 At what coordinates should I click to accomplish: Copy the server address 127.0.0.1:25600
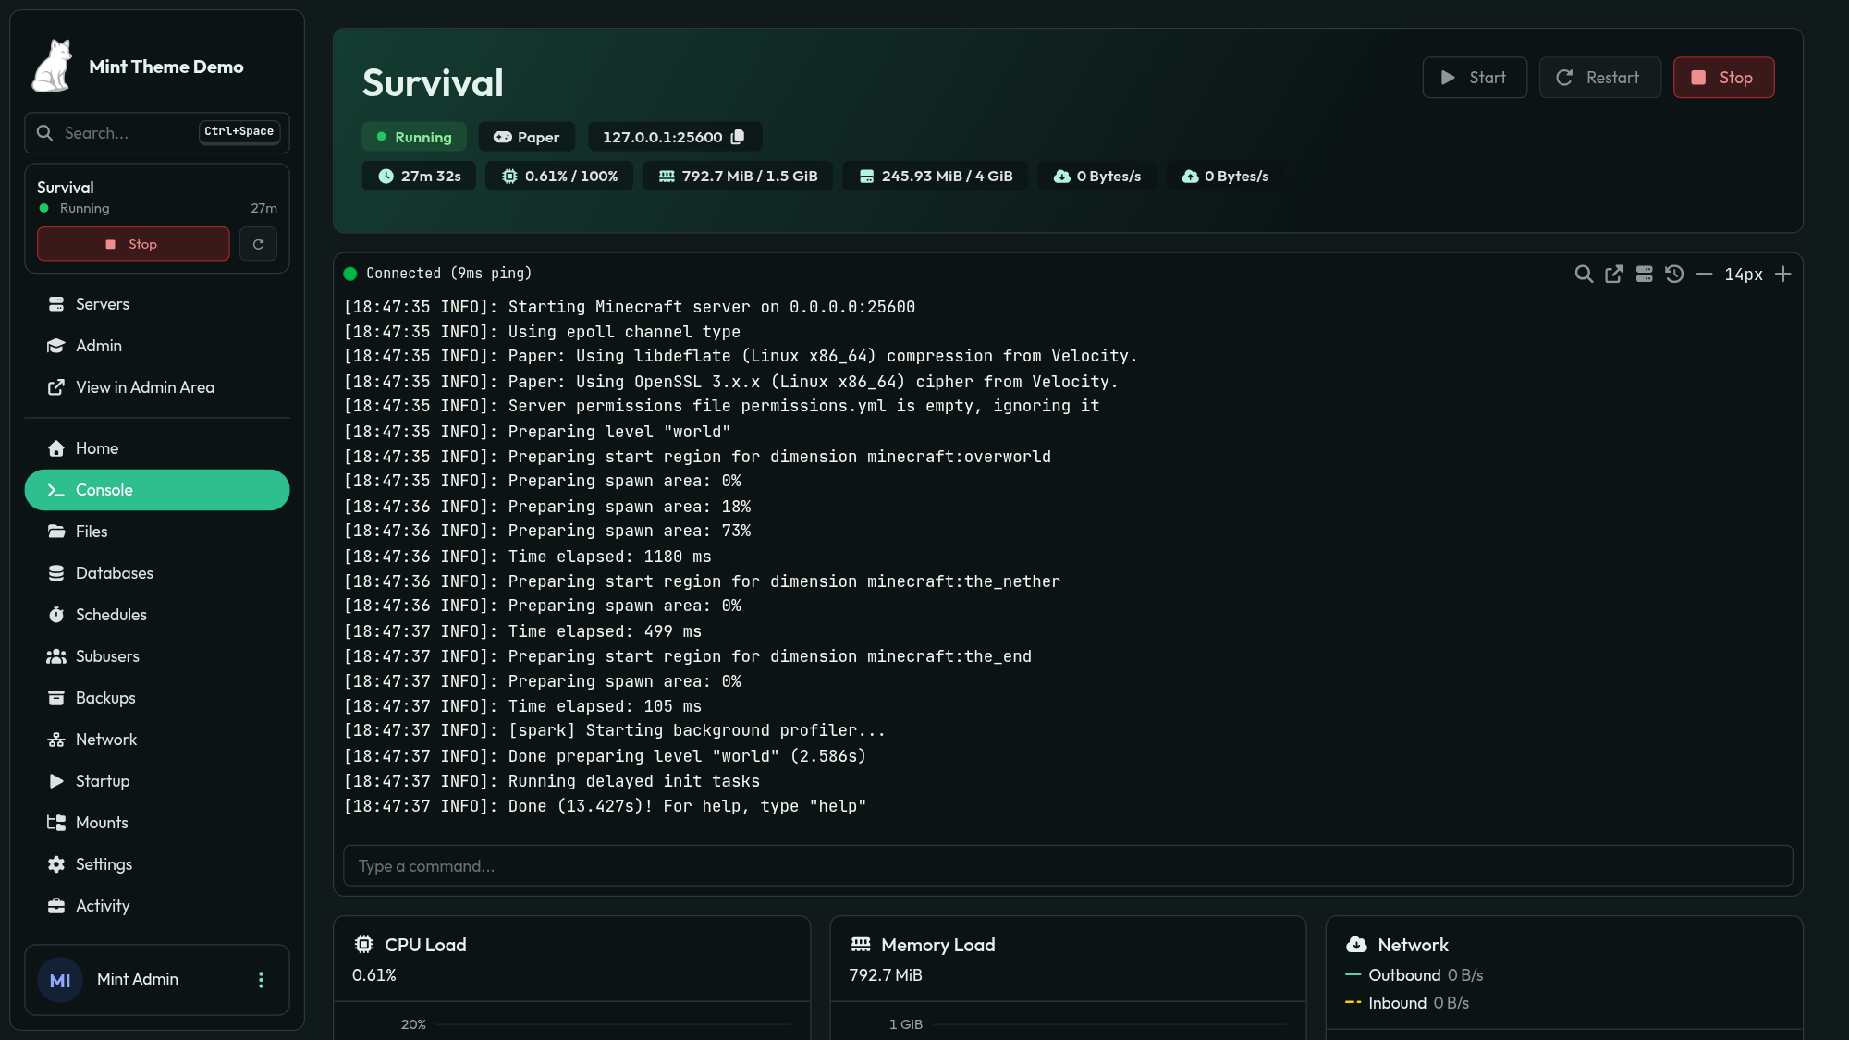738,137
